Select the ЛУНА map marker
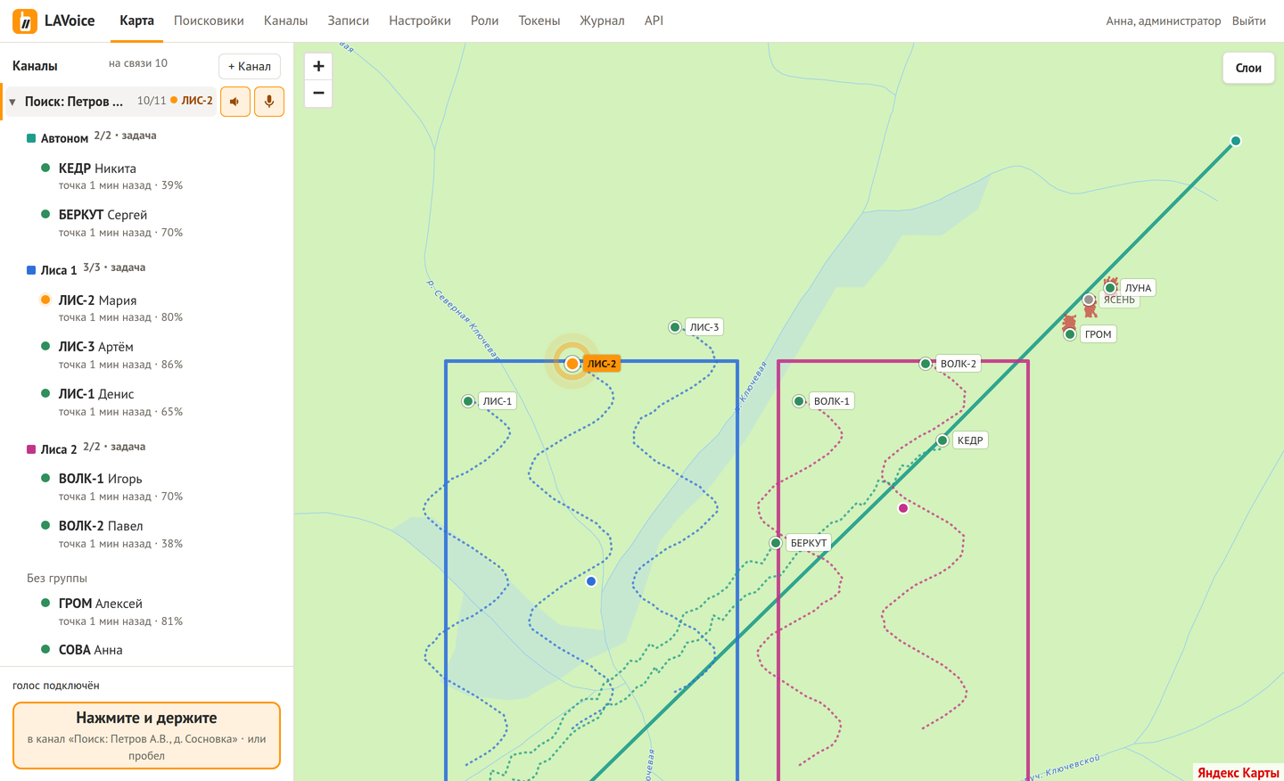 (1110, 288)
